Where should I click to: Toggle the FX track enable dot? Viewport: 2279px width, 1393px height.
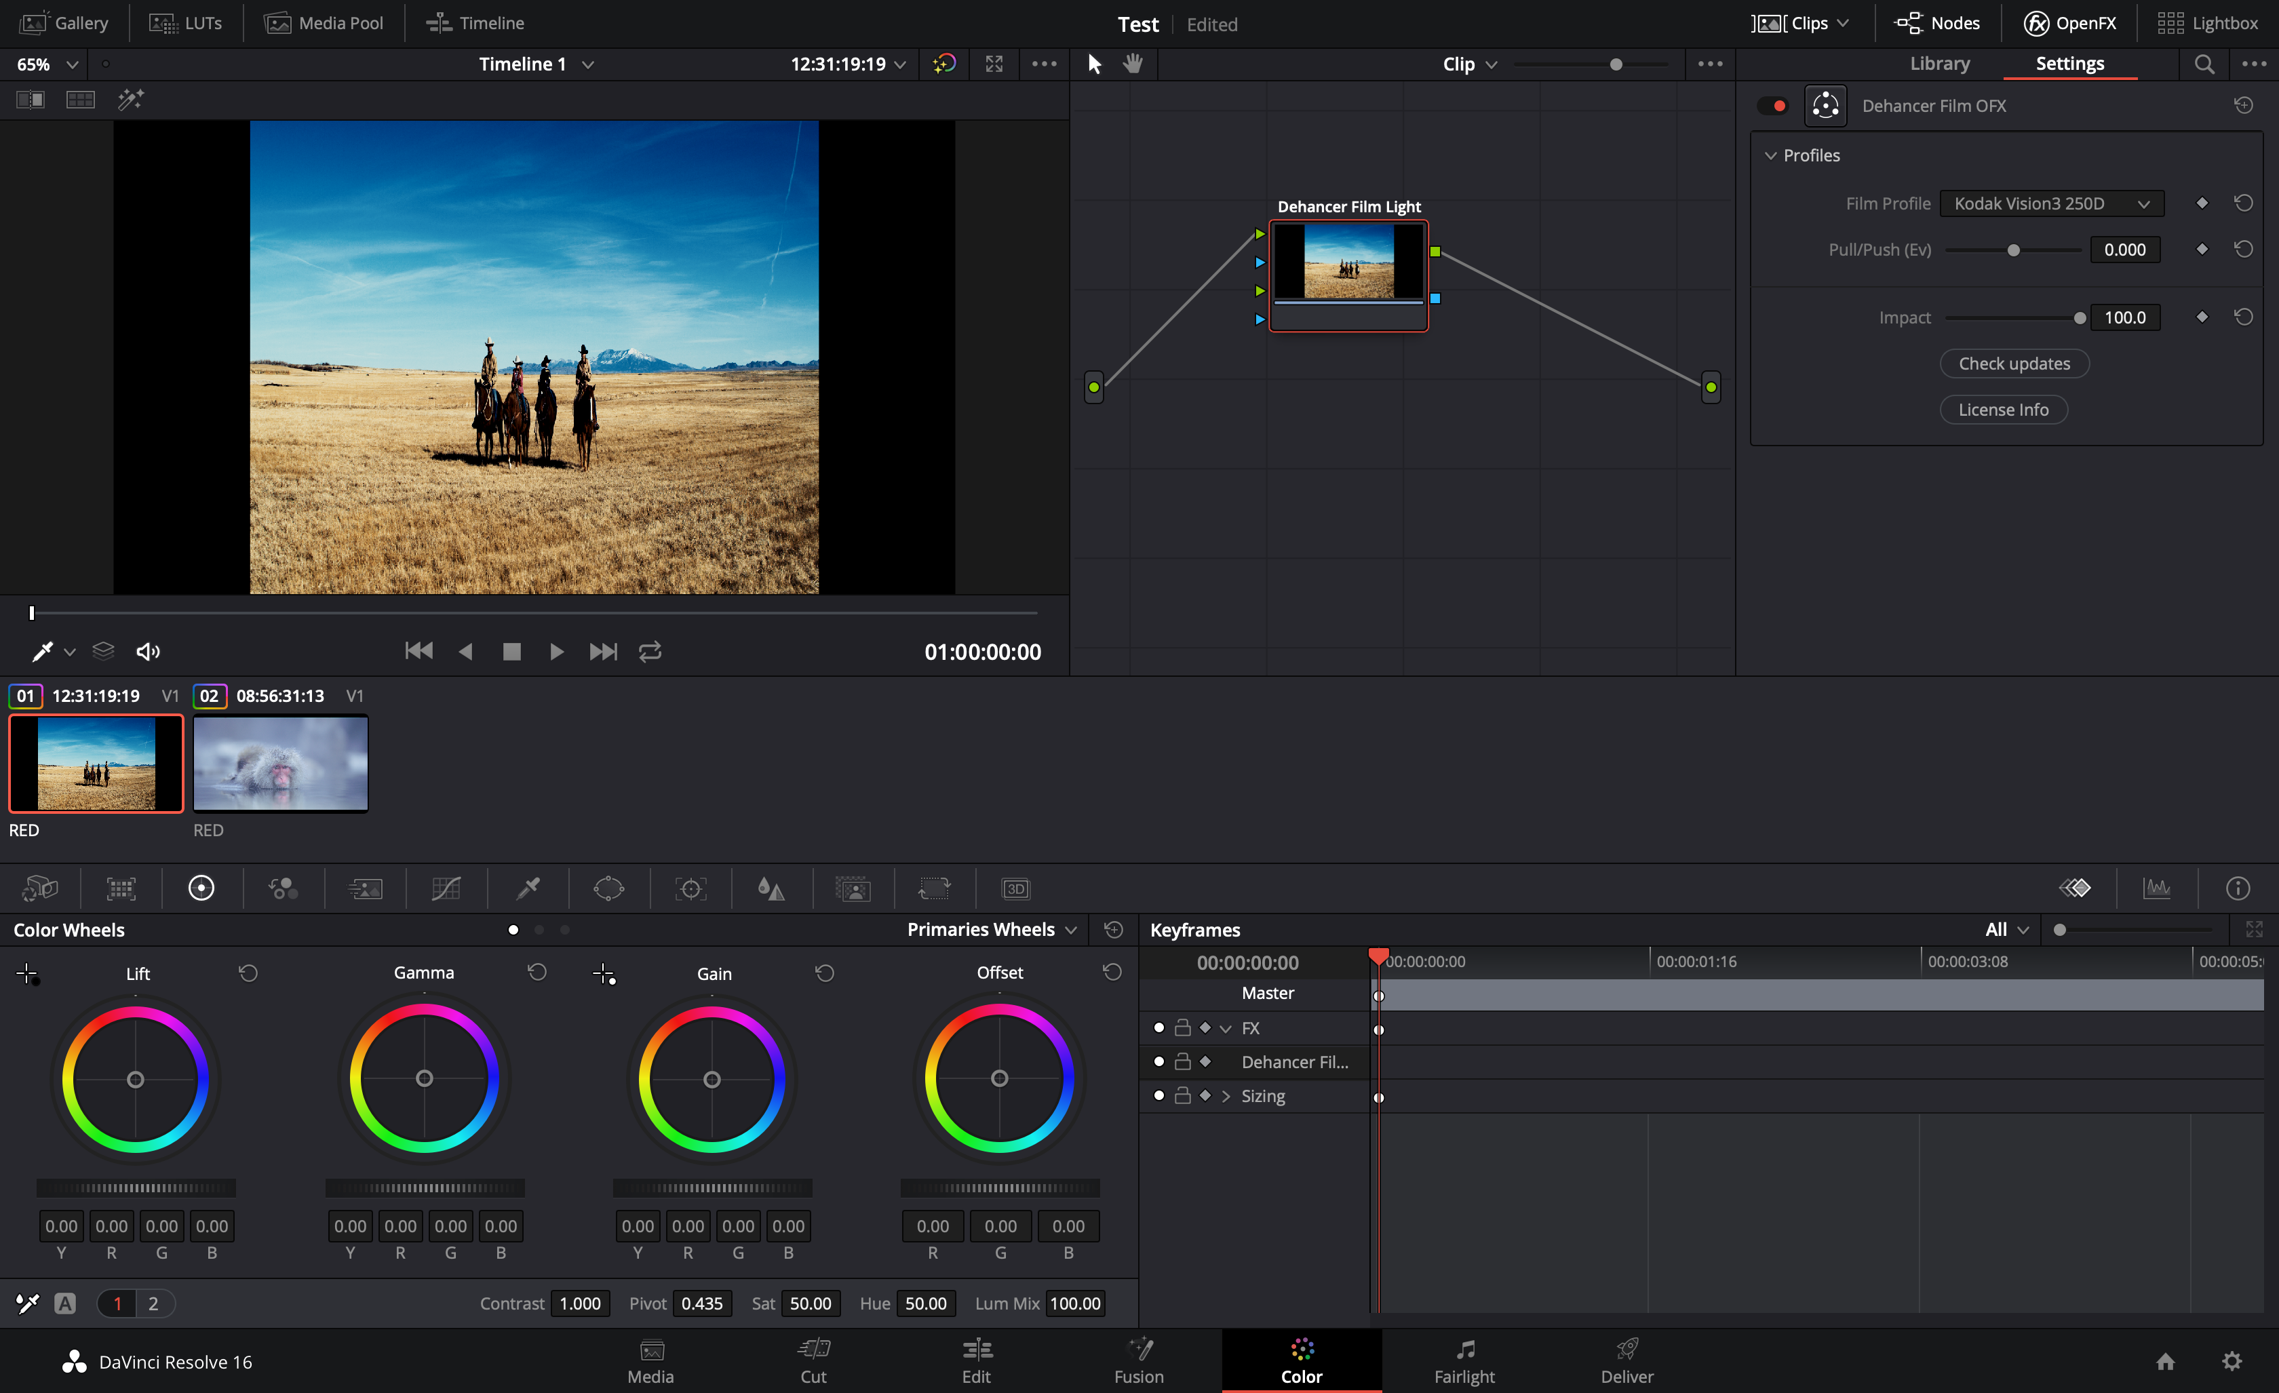click(x=1158, y=1027)
